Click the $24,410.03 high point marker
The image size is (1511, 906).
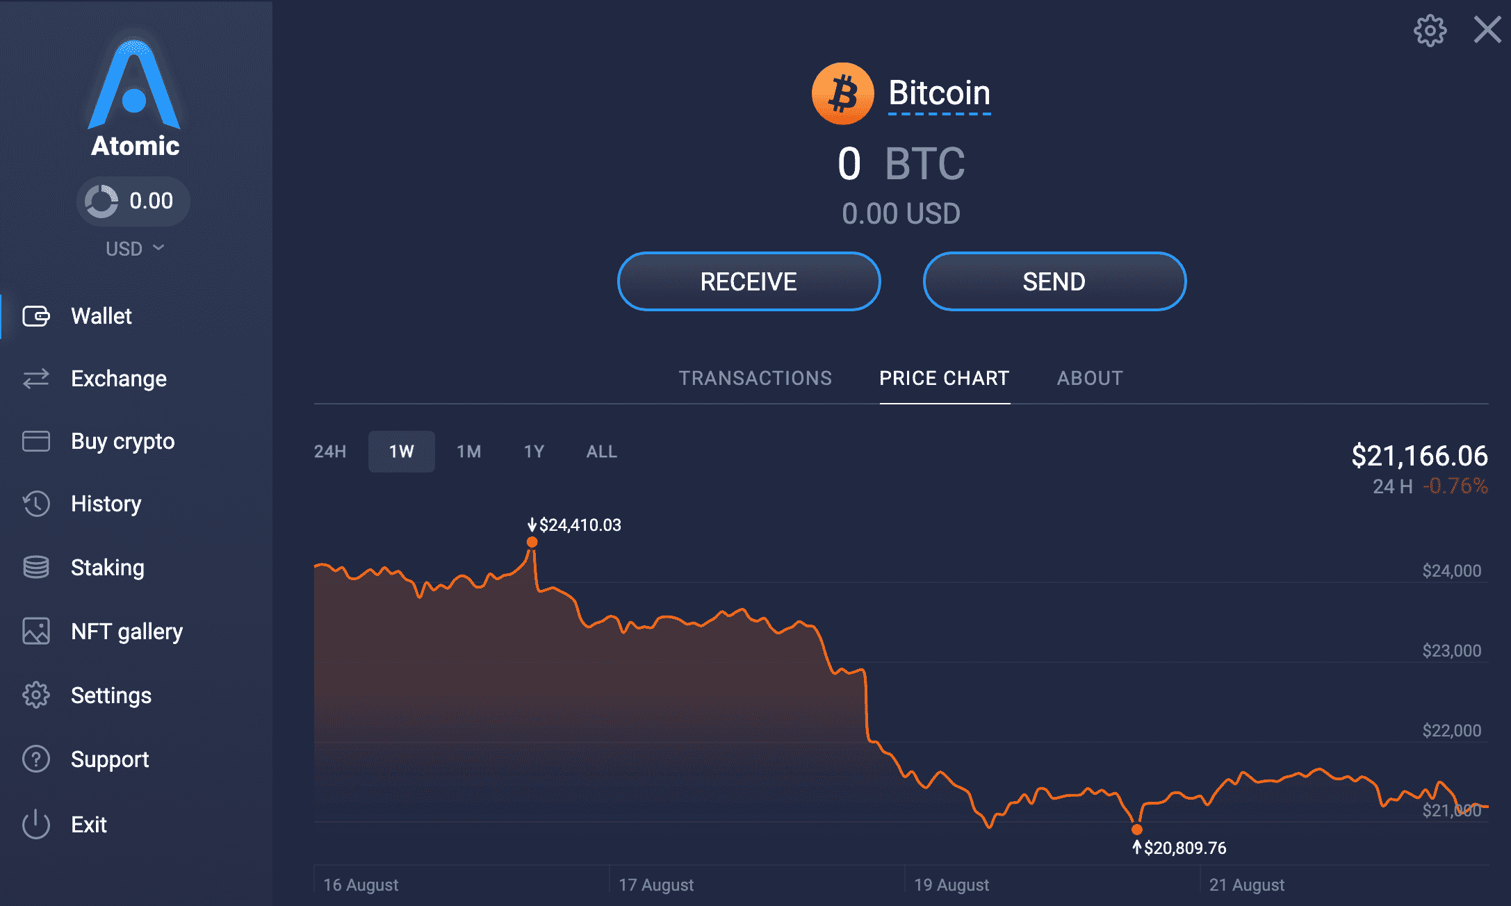(532, 542)
